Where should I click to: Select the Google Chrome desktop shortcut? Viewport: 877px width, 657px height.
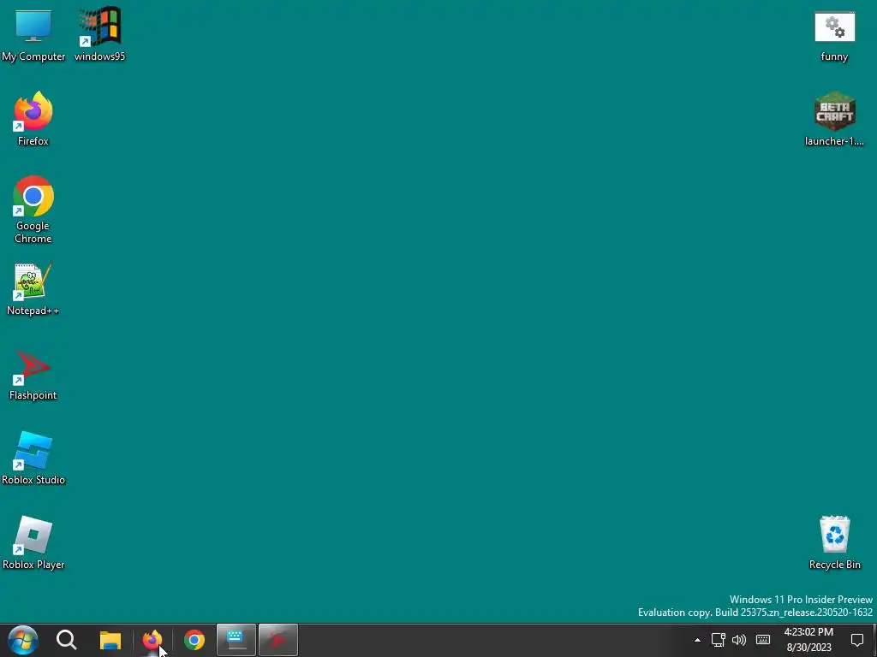[x=33, y=210]
